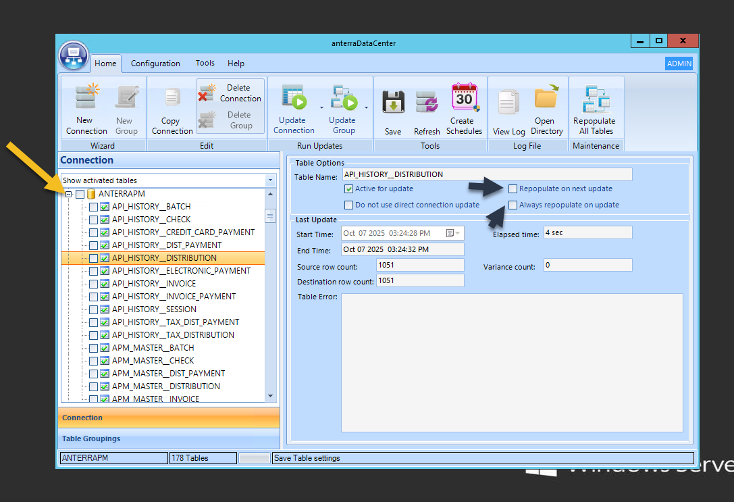Screen dimensions: 734x502
Task: Enable Repopulate on next update checkbox
Action: (513, 189)
